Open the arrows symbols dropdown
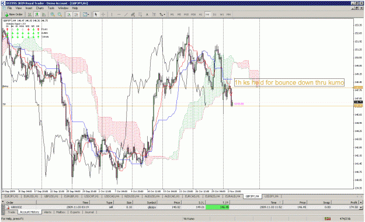Image resolution: width=365 pixels, height=222 pixels. tap(162, 15)
